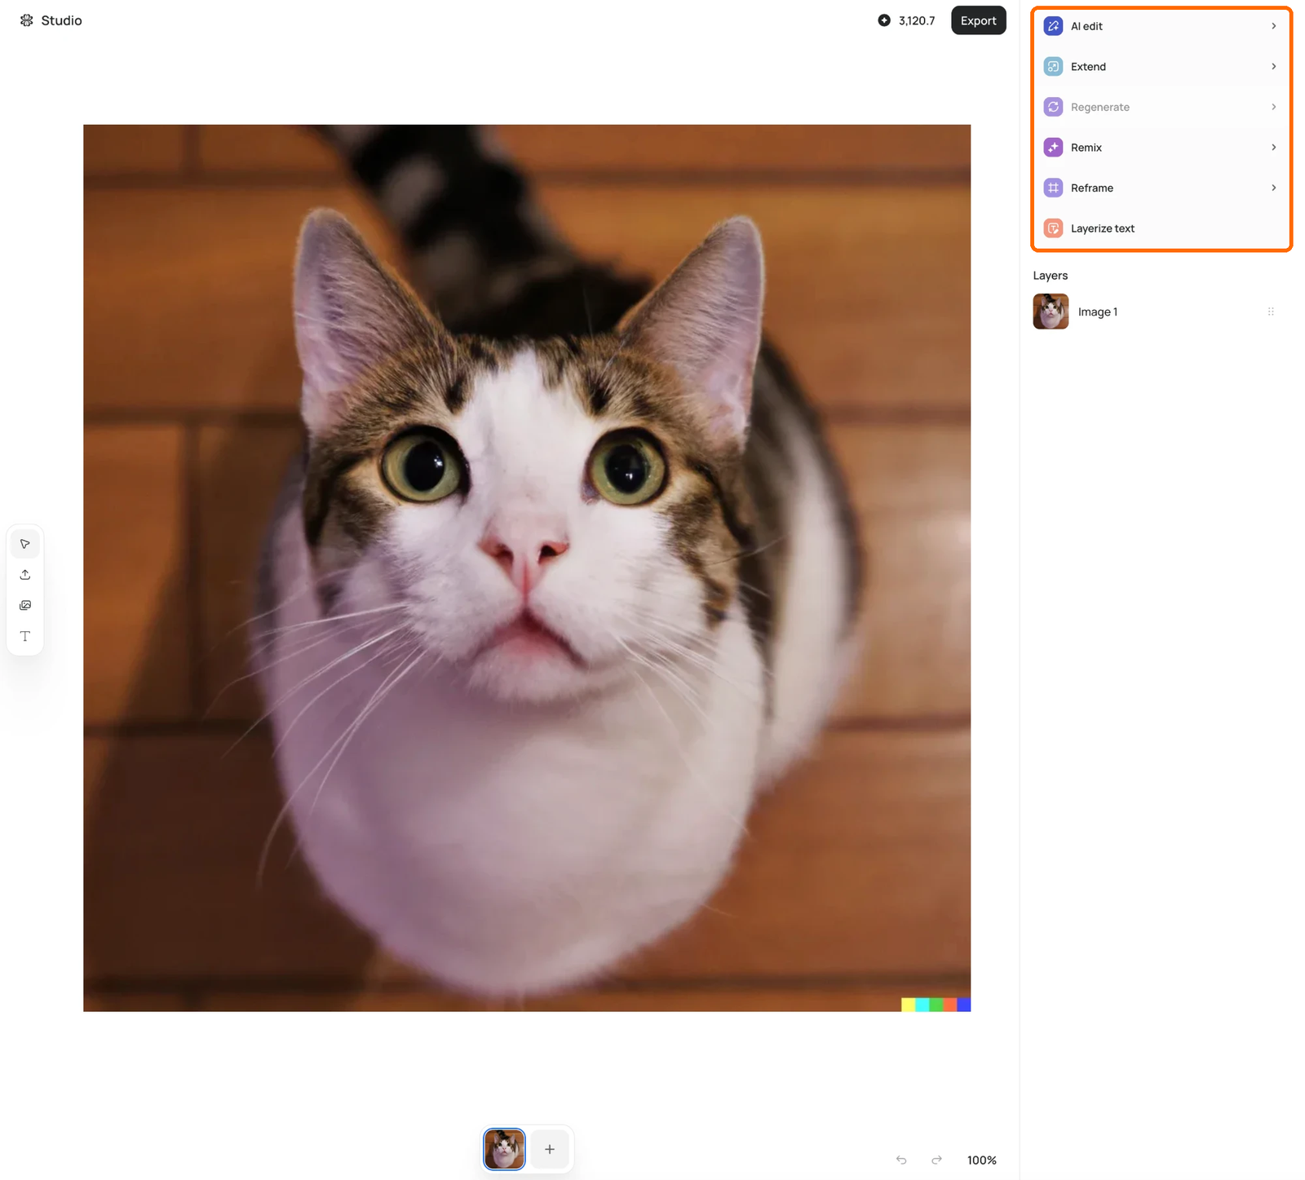Viewport: 1305px width, 1180px height.
Task: Expand the Reframe option chevron
Action: 1273,188
